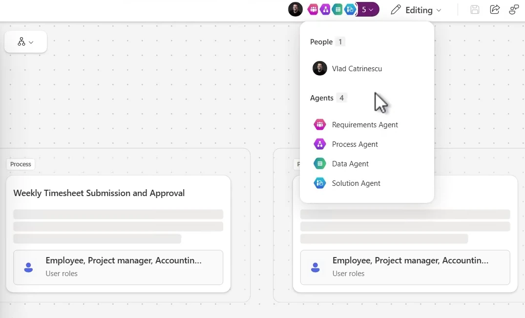Click the purple Process Agent hexagon icon in list
Screen dimensions: 525x318
pyautogui.click(x=320, y=144)
